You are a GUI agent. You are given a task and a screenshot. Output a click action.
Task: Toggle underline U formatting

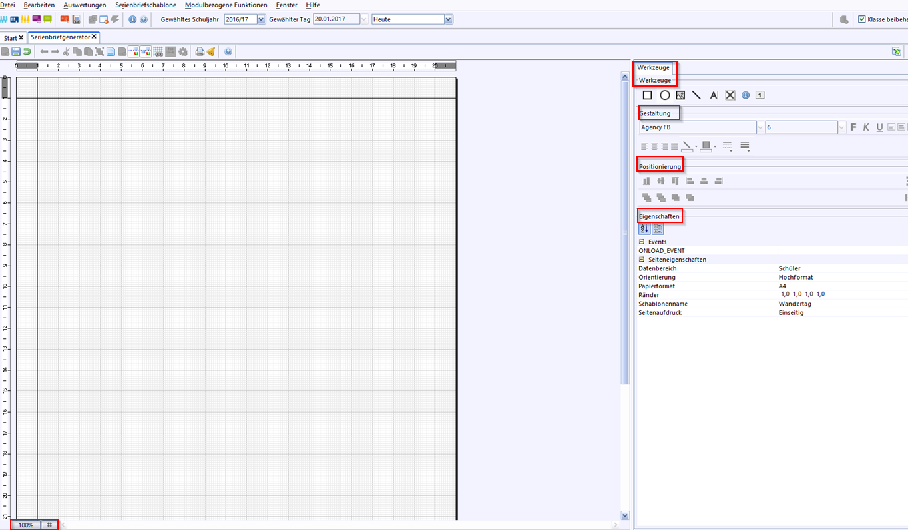[x=879, y=127]
